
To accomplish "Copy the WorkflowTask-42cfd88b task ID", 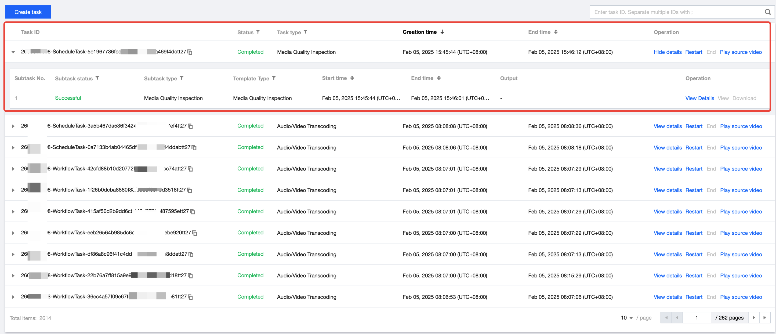I will click(190, 169).
